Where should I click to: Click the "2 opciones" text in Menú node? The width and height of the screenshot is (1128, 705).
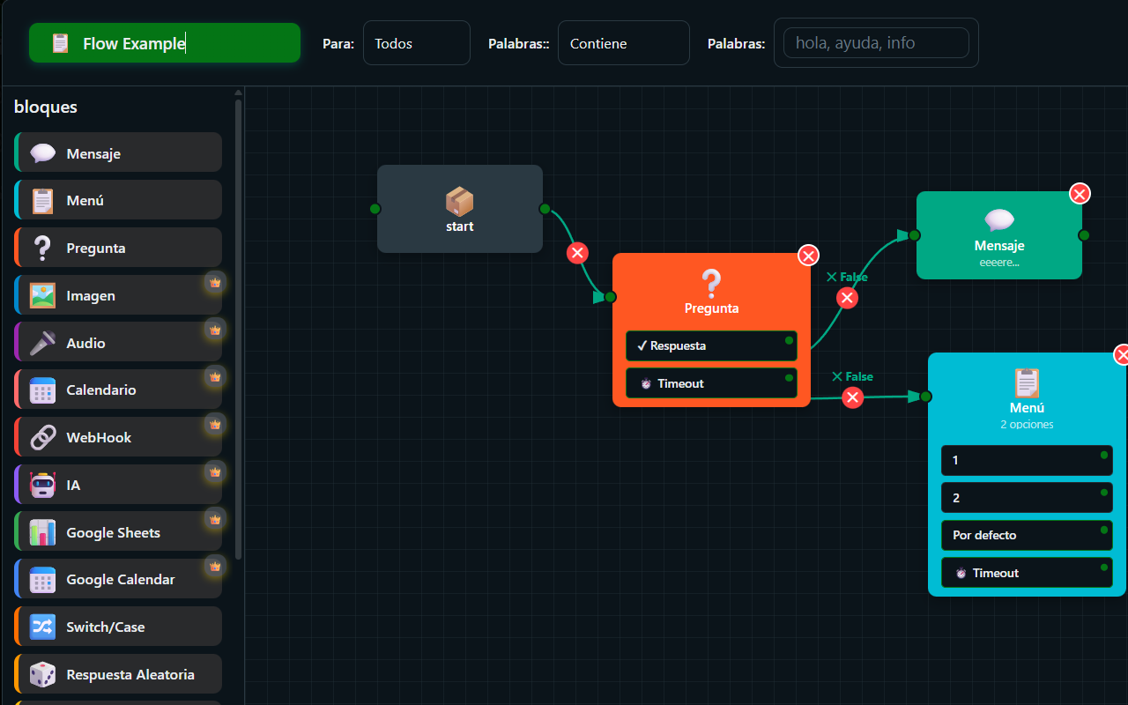[x=1027, y=424]
